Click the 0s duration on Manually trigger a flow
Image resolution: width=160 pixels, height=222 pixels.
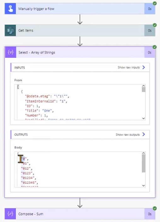click(x=150, y=9)
